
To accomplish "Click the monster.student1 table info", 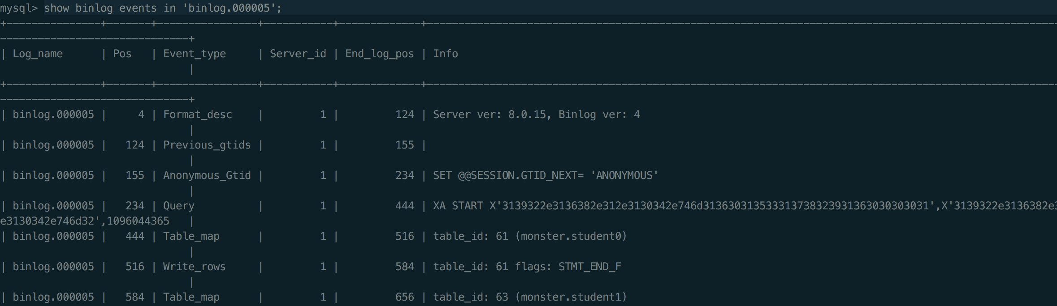I will [x=571, y=297].
